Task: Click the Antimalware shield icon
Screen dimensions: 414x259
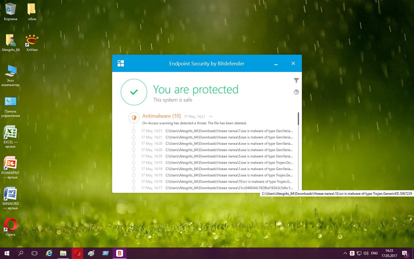Action: 134,118
